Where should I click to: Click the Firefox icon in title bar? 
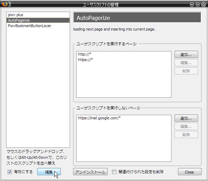5,4
